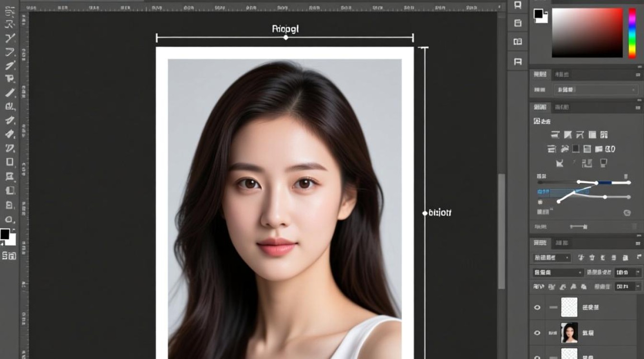Click the black foreground color swatch in left toolbar
The width and height of the screenshot is (644, 359).
pyautogui.click(x=5, y=234)
